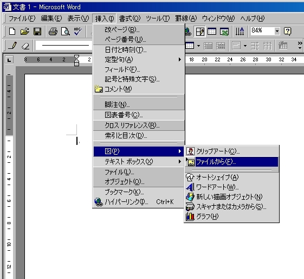The height and width of the screenshot is (279, 304).
Task: Choose 図表番号(C) menu item
Action: point(139,115)
